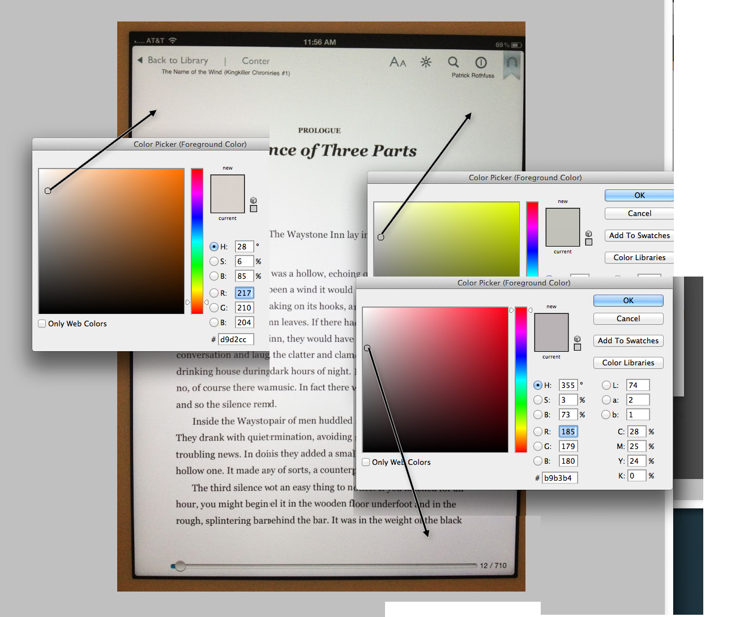
Task: Click the C field showing 28 percent
Action: point(637,432)
